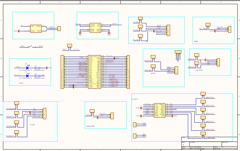This screenshot has width=240, height=151.
Task: Select the D2 LED diode symbol
Action: click(x=28, y=75)
